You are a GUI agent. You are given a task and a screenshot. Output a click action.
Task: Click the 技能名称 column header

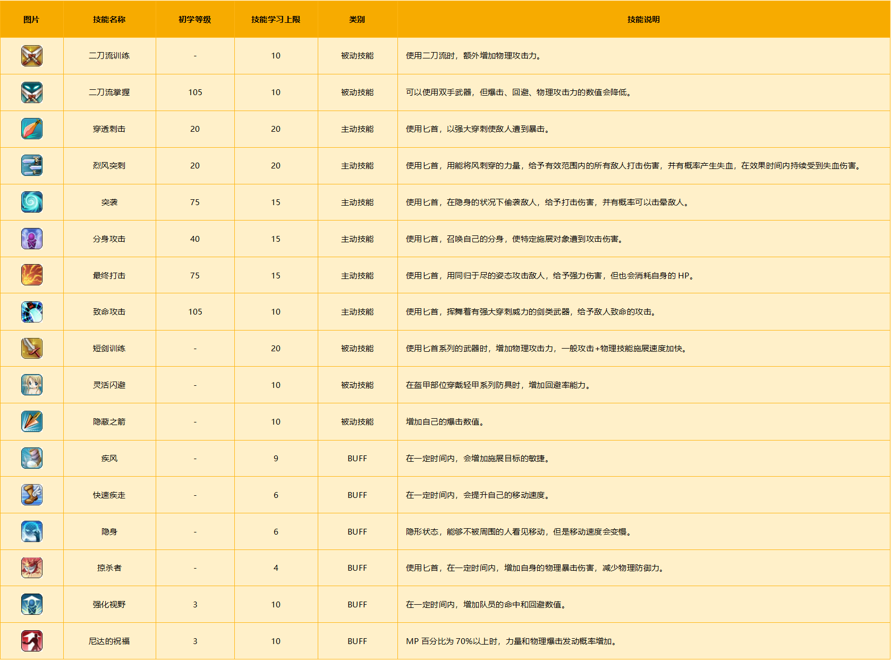tap(109, 20)
